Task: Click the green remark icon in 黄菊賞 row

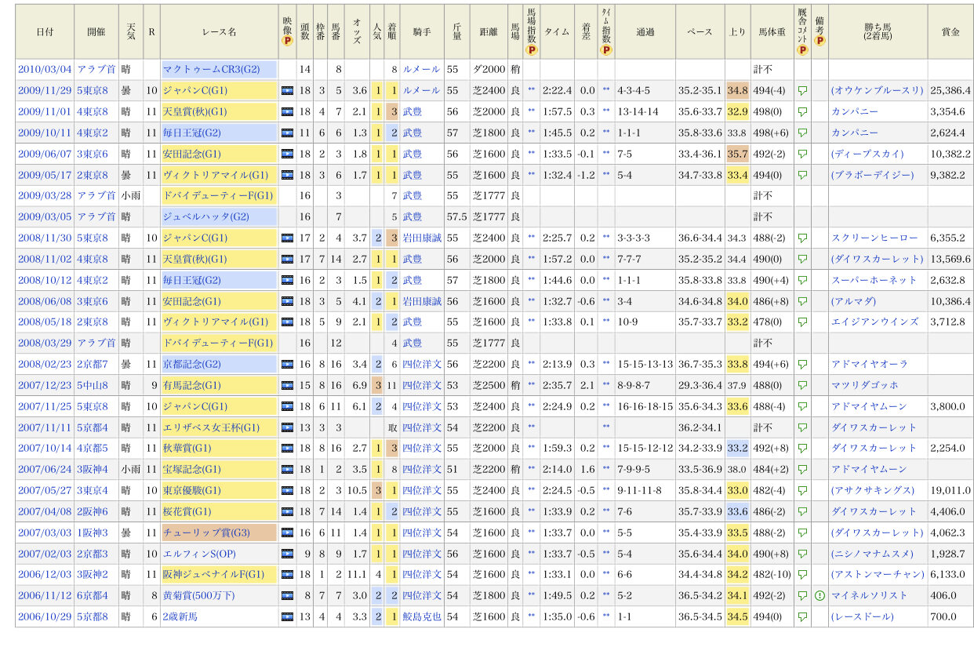Action: (820, 595)
